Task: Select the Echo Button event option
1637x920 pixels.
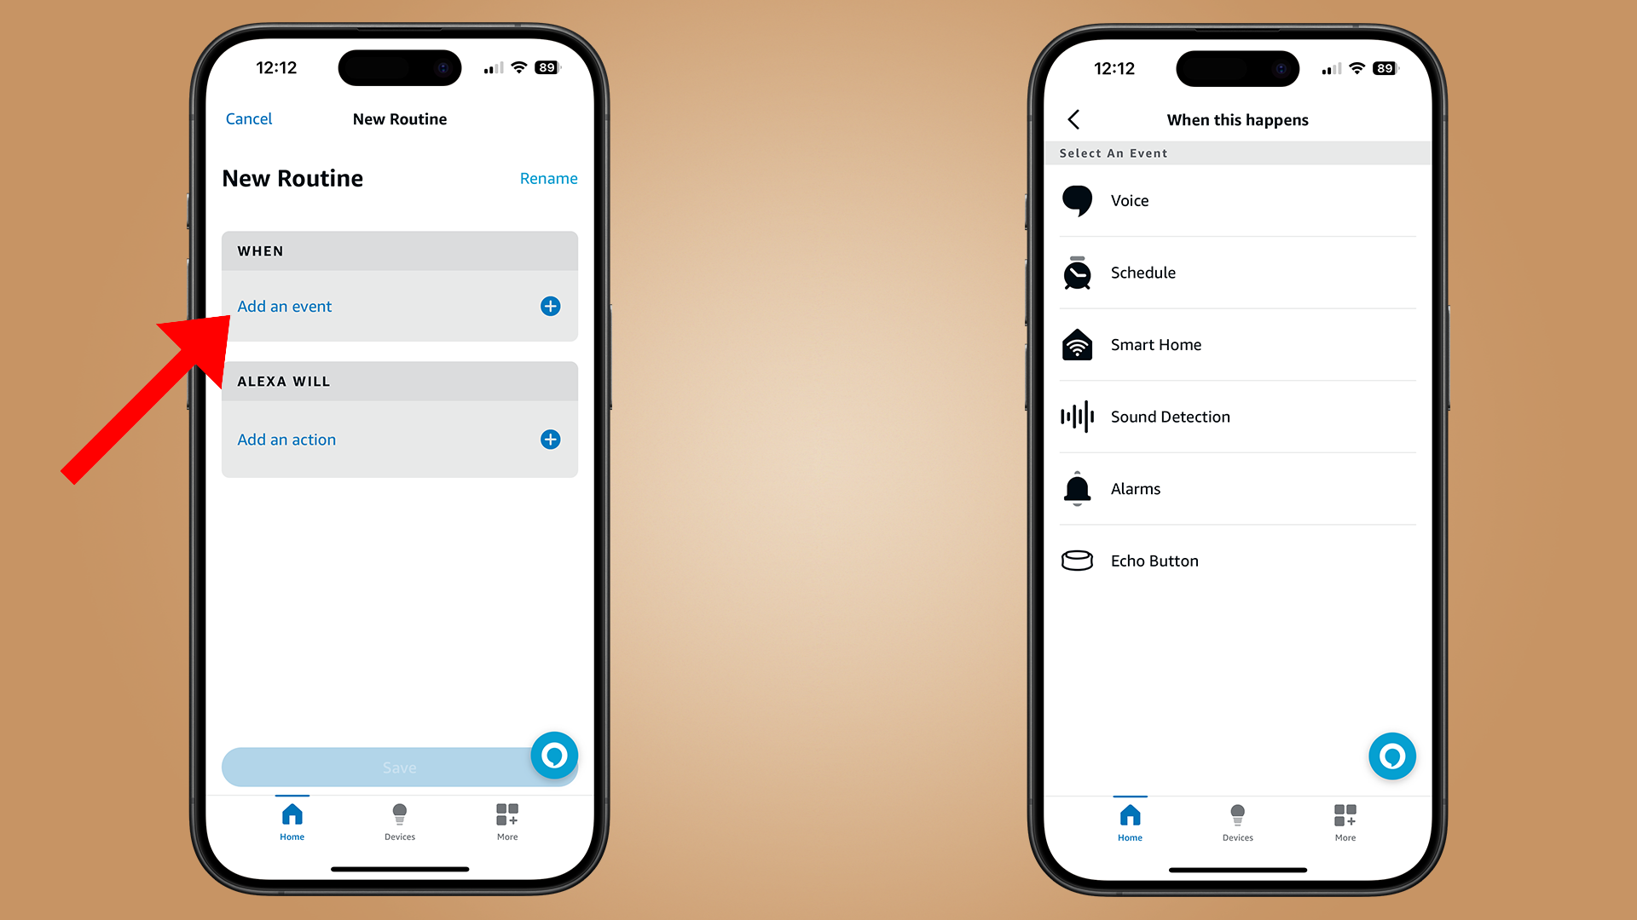Action: click(x=1237, y=560)
